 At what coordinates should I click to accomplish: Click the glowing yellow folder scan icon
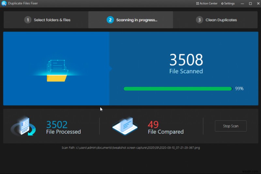(x=57, y=71)
